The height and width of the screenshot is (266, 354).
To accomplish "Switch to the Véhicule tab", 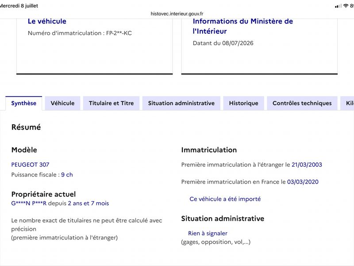I will coord(62,103).
